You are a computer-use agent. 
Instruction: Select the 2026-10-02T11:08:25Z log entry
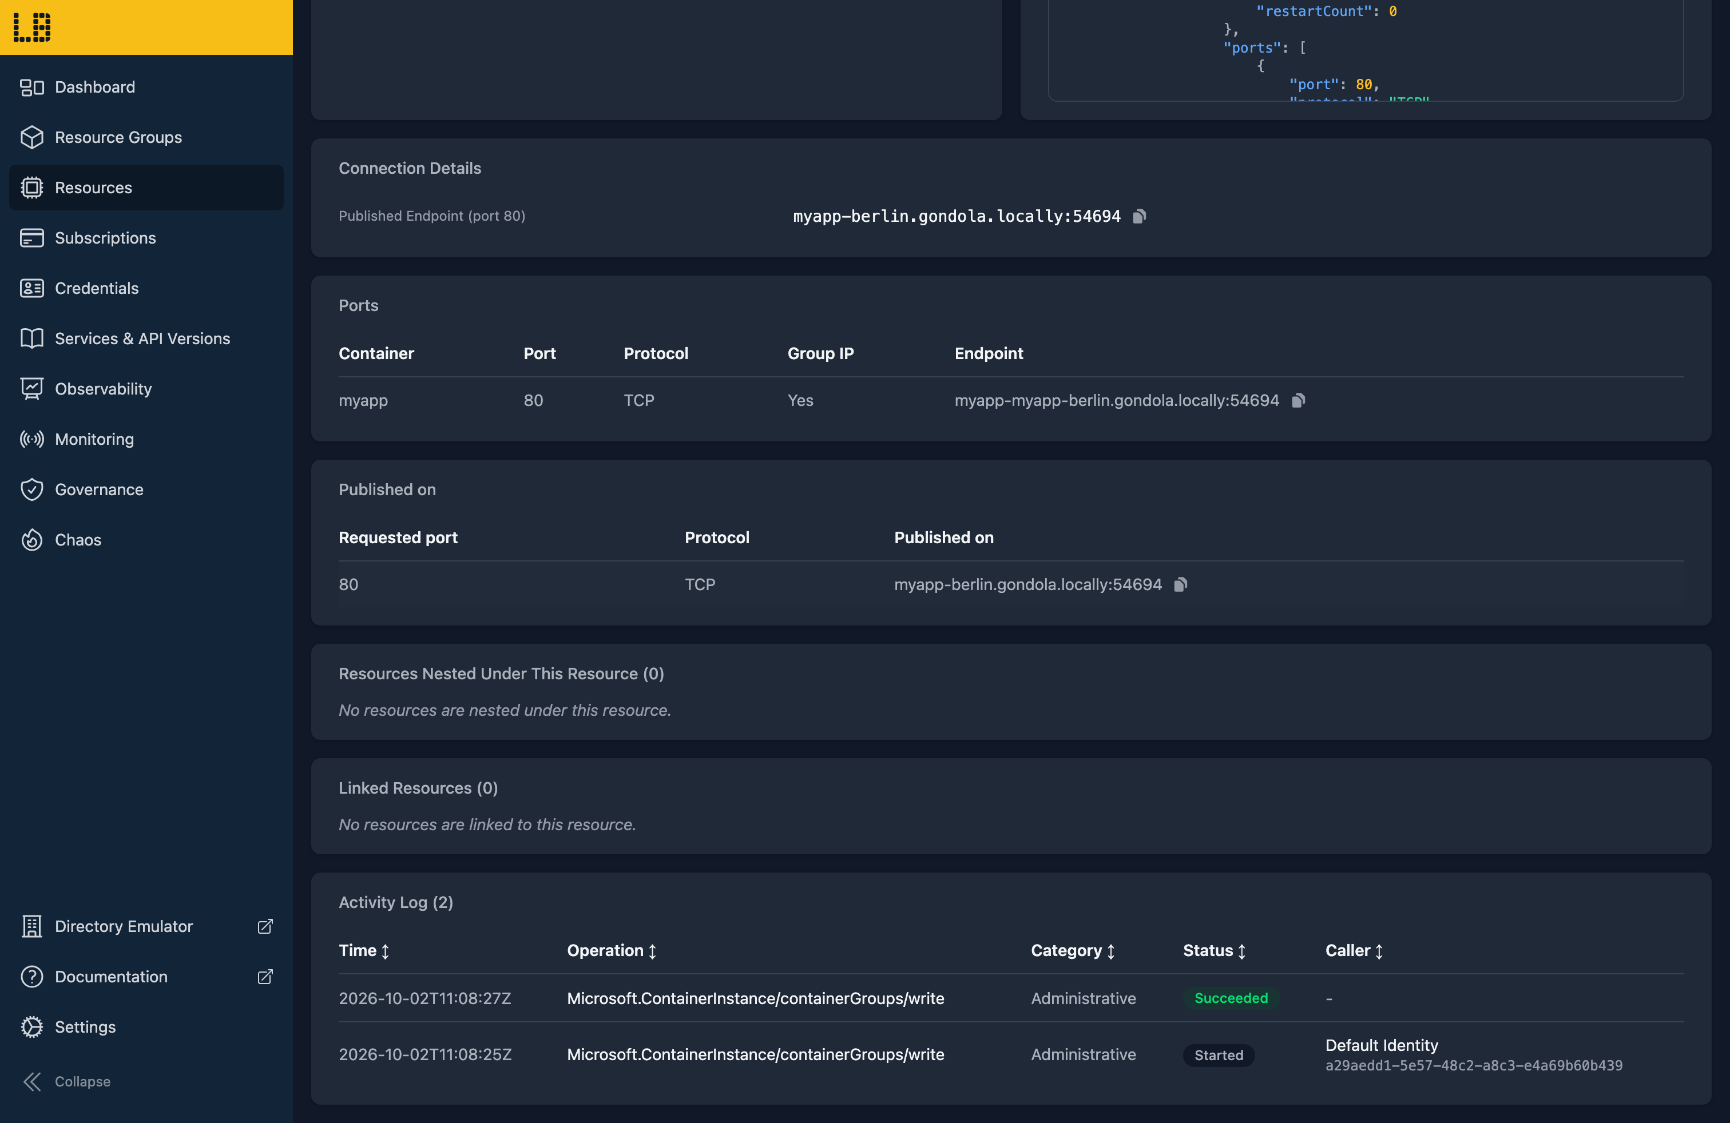(x=1011, y=1055)
